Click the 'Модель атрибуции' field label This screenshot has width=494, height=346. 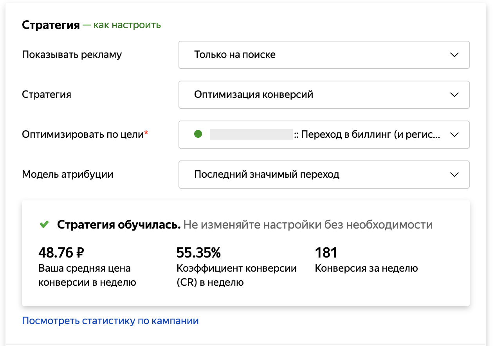[67, 174]
